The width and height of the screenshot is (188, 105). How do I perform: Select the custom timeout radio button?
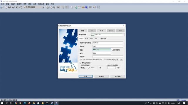click(89, 68)
